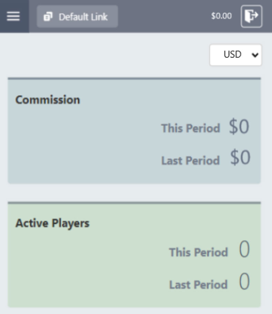Click the USD dropdown arrow chevron
This screenshot has width=272, height=314.
click(x=255, y=55)
